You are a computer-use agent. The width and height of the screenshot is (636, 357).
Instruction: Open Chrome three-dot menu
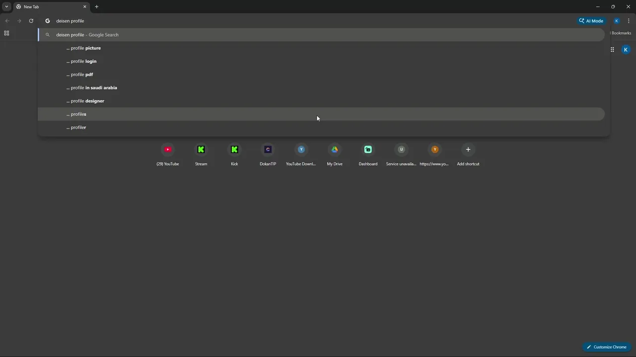pyautogui.click(x=629, y=21)
